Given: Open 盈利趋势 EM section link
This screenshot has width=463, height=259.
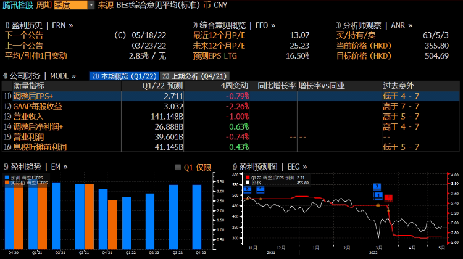Looking at the screenshot, I should (x=36, y=166).
